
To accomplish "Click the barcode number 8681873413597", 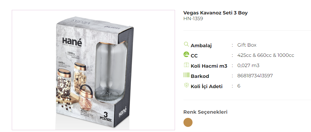I will [255, 75].
